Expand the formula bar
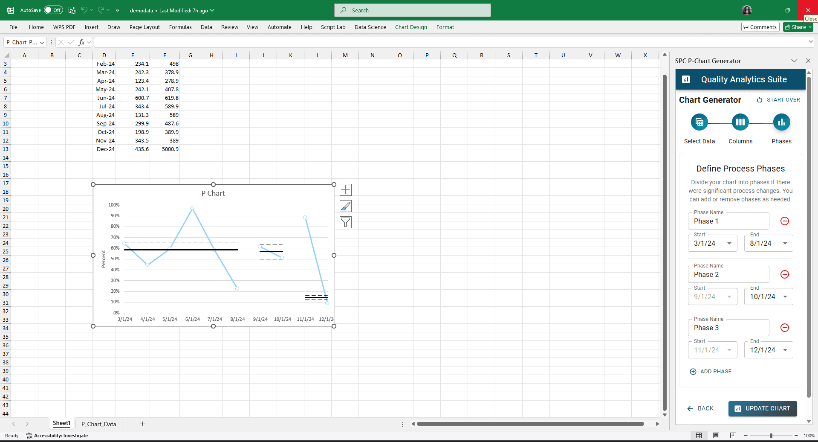The image size is (818, 442). [810, 42]
